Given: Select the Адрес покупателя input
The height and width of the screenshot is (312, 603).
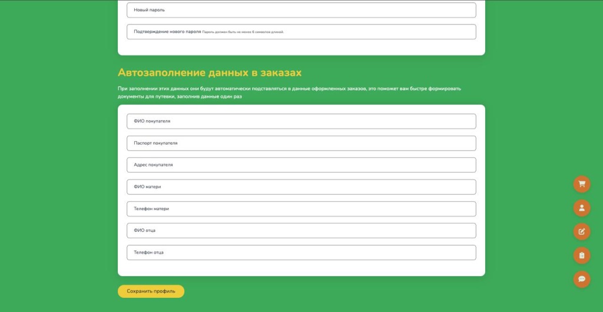Looking at the screenshot, I should tap(301, 165).
